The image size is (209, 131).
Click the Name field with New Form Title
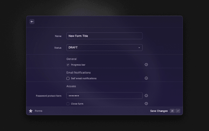[x=104, y=36]
